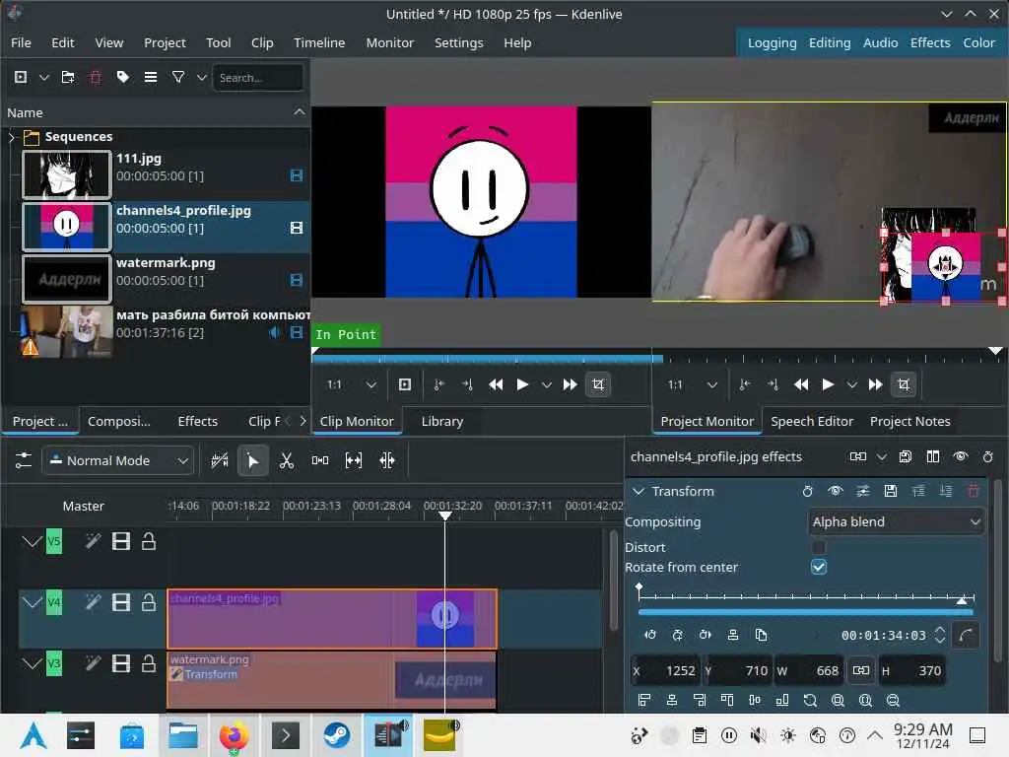This screenshot has width=1009, height=757.
Task: Set zone in on clip monitor
Action: (x=438, y=385)
